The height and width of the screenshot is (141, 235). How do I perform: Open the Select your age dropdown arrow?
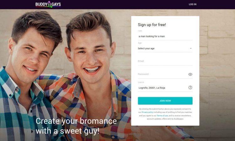click(191, 48)
